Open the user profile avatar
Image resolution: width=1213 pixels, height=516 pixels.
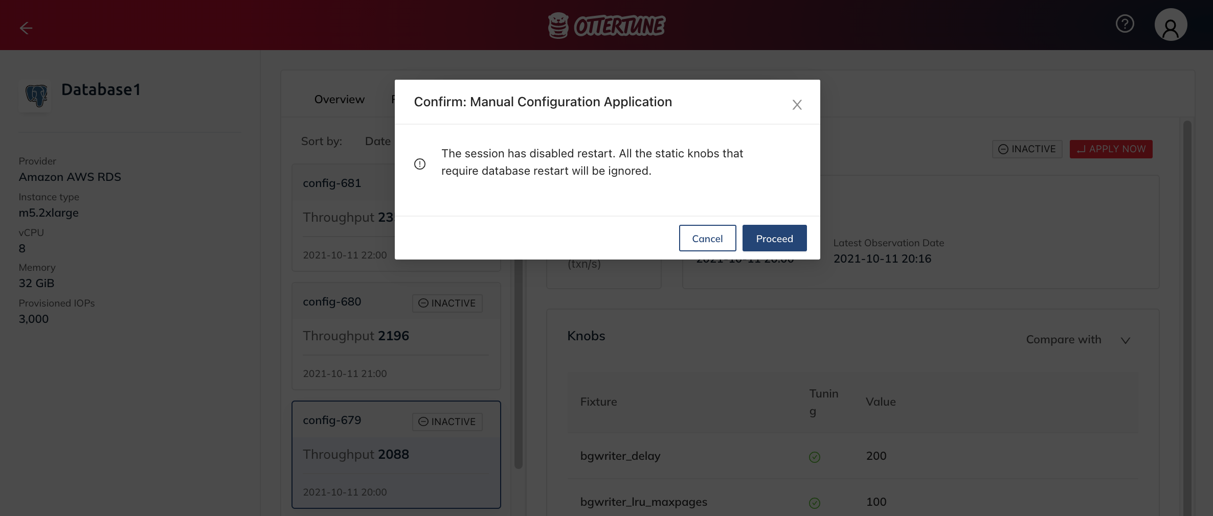pyautogui.click(x=1171, y=25)
